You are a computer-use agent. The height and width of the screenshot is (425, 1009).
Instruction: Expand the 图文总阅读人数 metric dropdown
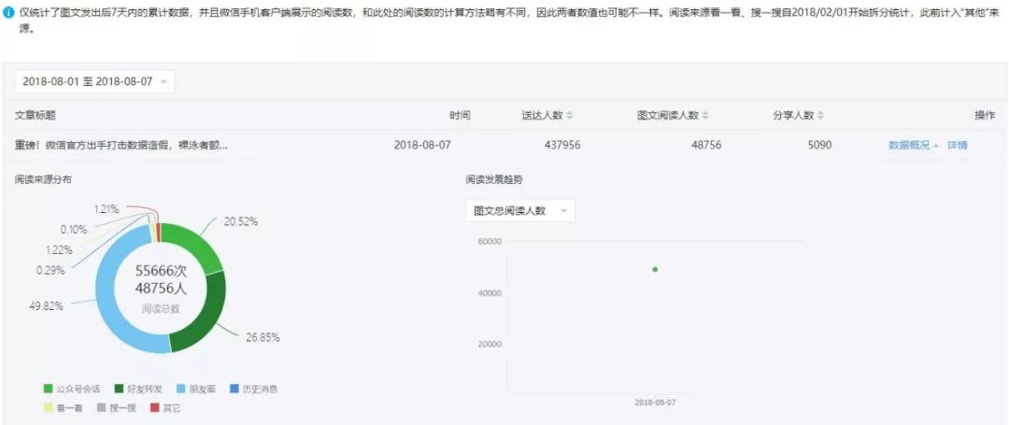[520, 211]
